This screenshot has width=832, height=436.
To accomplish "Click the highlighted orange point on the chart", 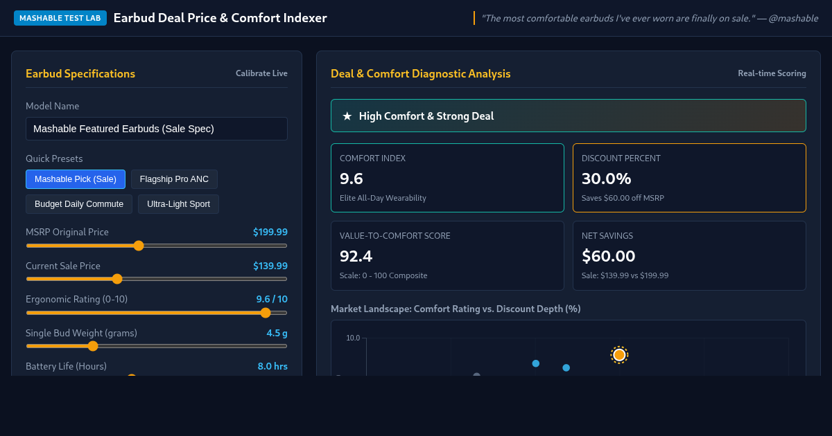I will pyautogui.click(x=619, y=355).
